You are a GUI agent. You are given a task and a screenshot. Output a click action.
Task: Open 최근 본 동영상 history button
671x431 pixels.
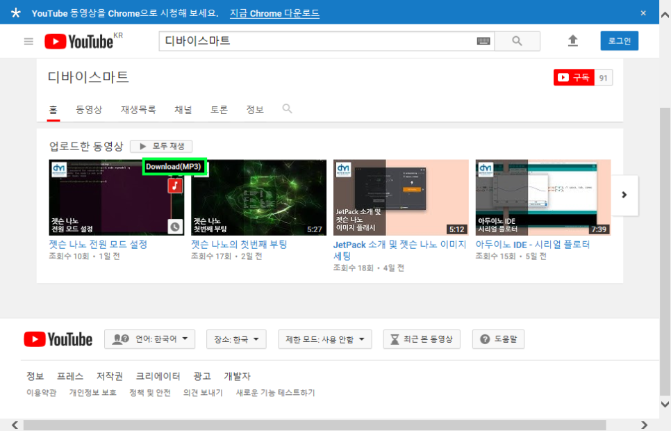(x=422, y=339)
